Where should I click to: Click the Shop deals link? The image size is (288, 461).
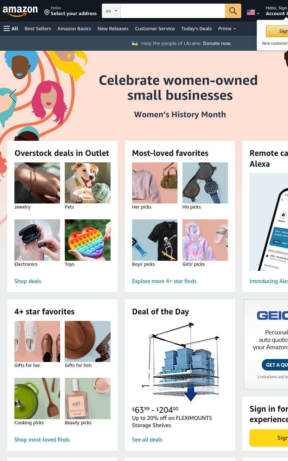pyautogui.click(x=28, y=281)
